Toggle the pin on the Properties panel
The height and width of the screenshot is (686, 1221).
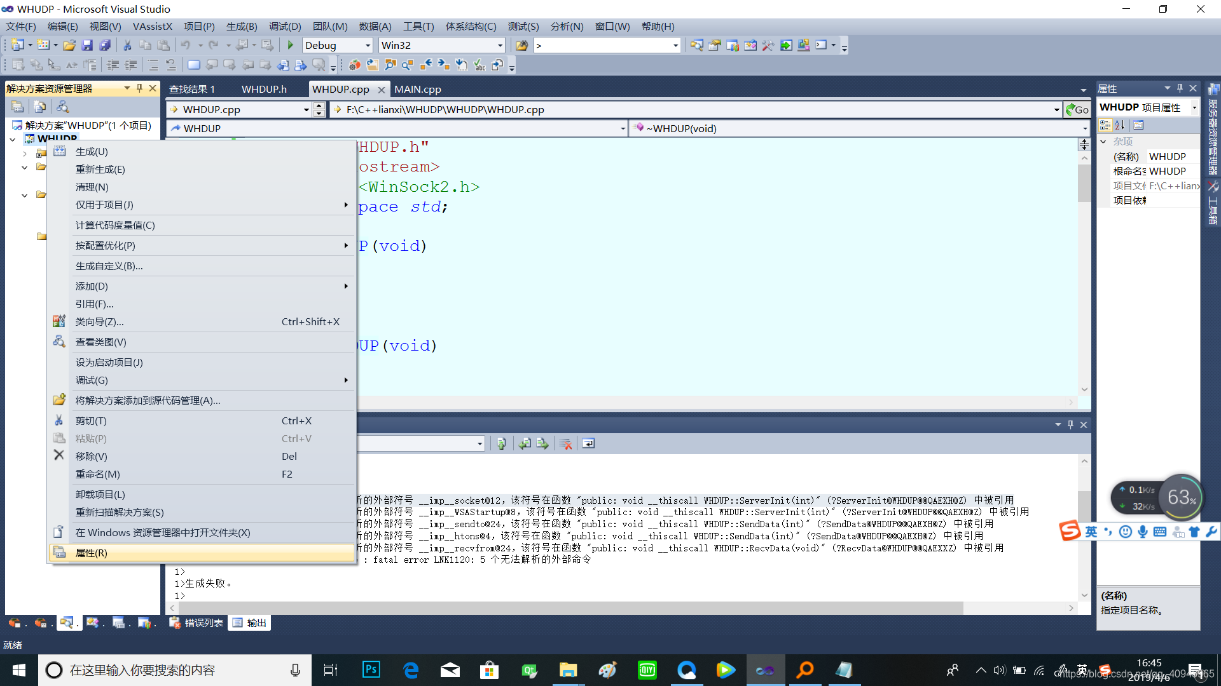click(x=1180, y=88)
